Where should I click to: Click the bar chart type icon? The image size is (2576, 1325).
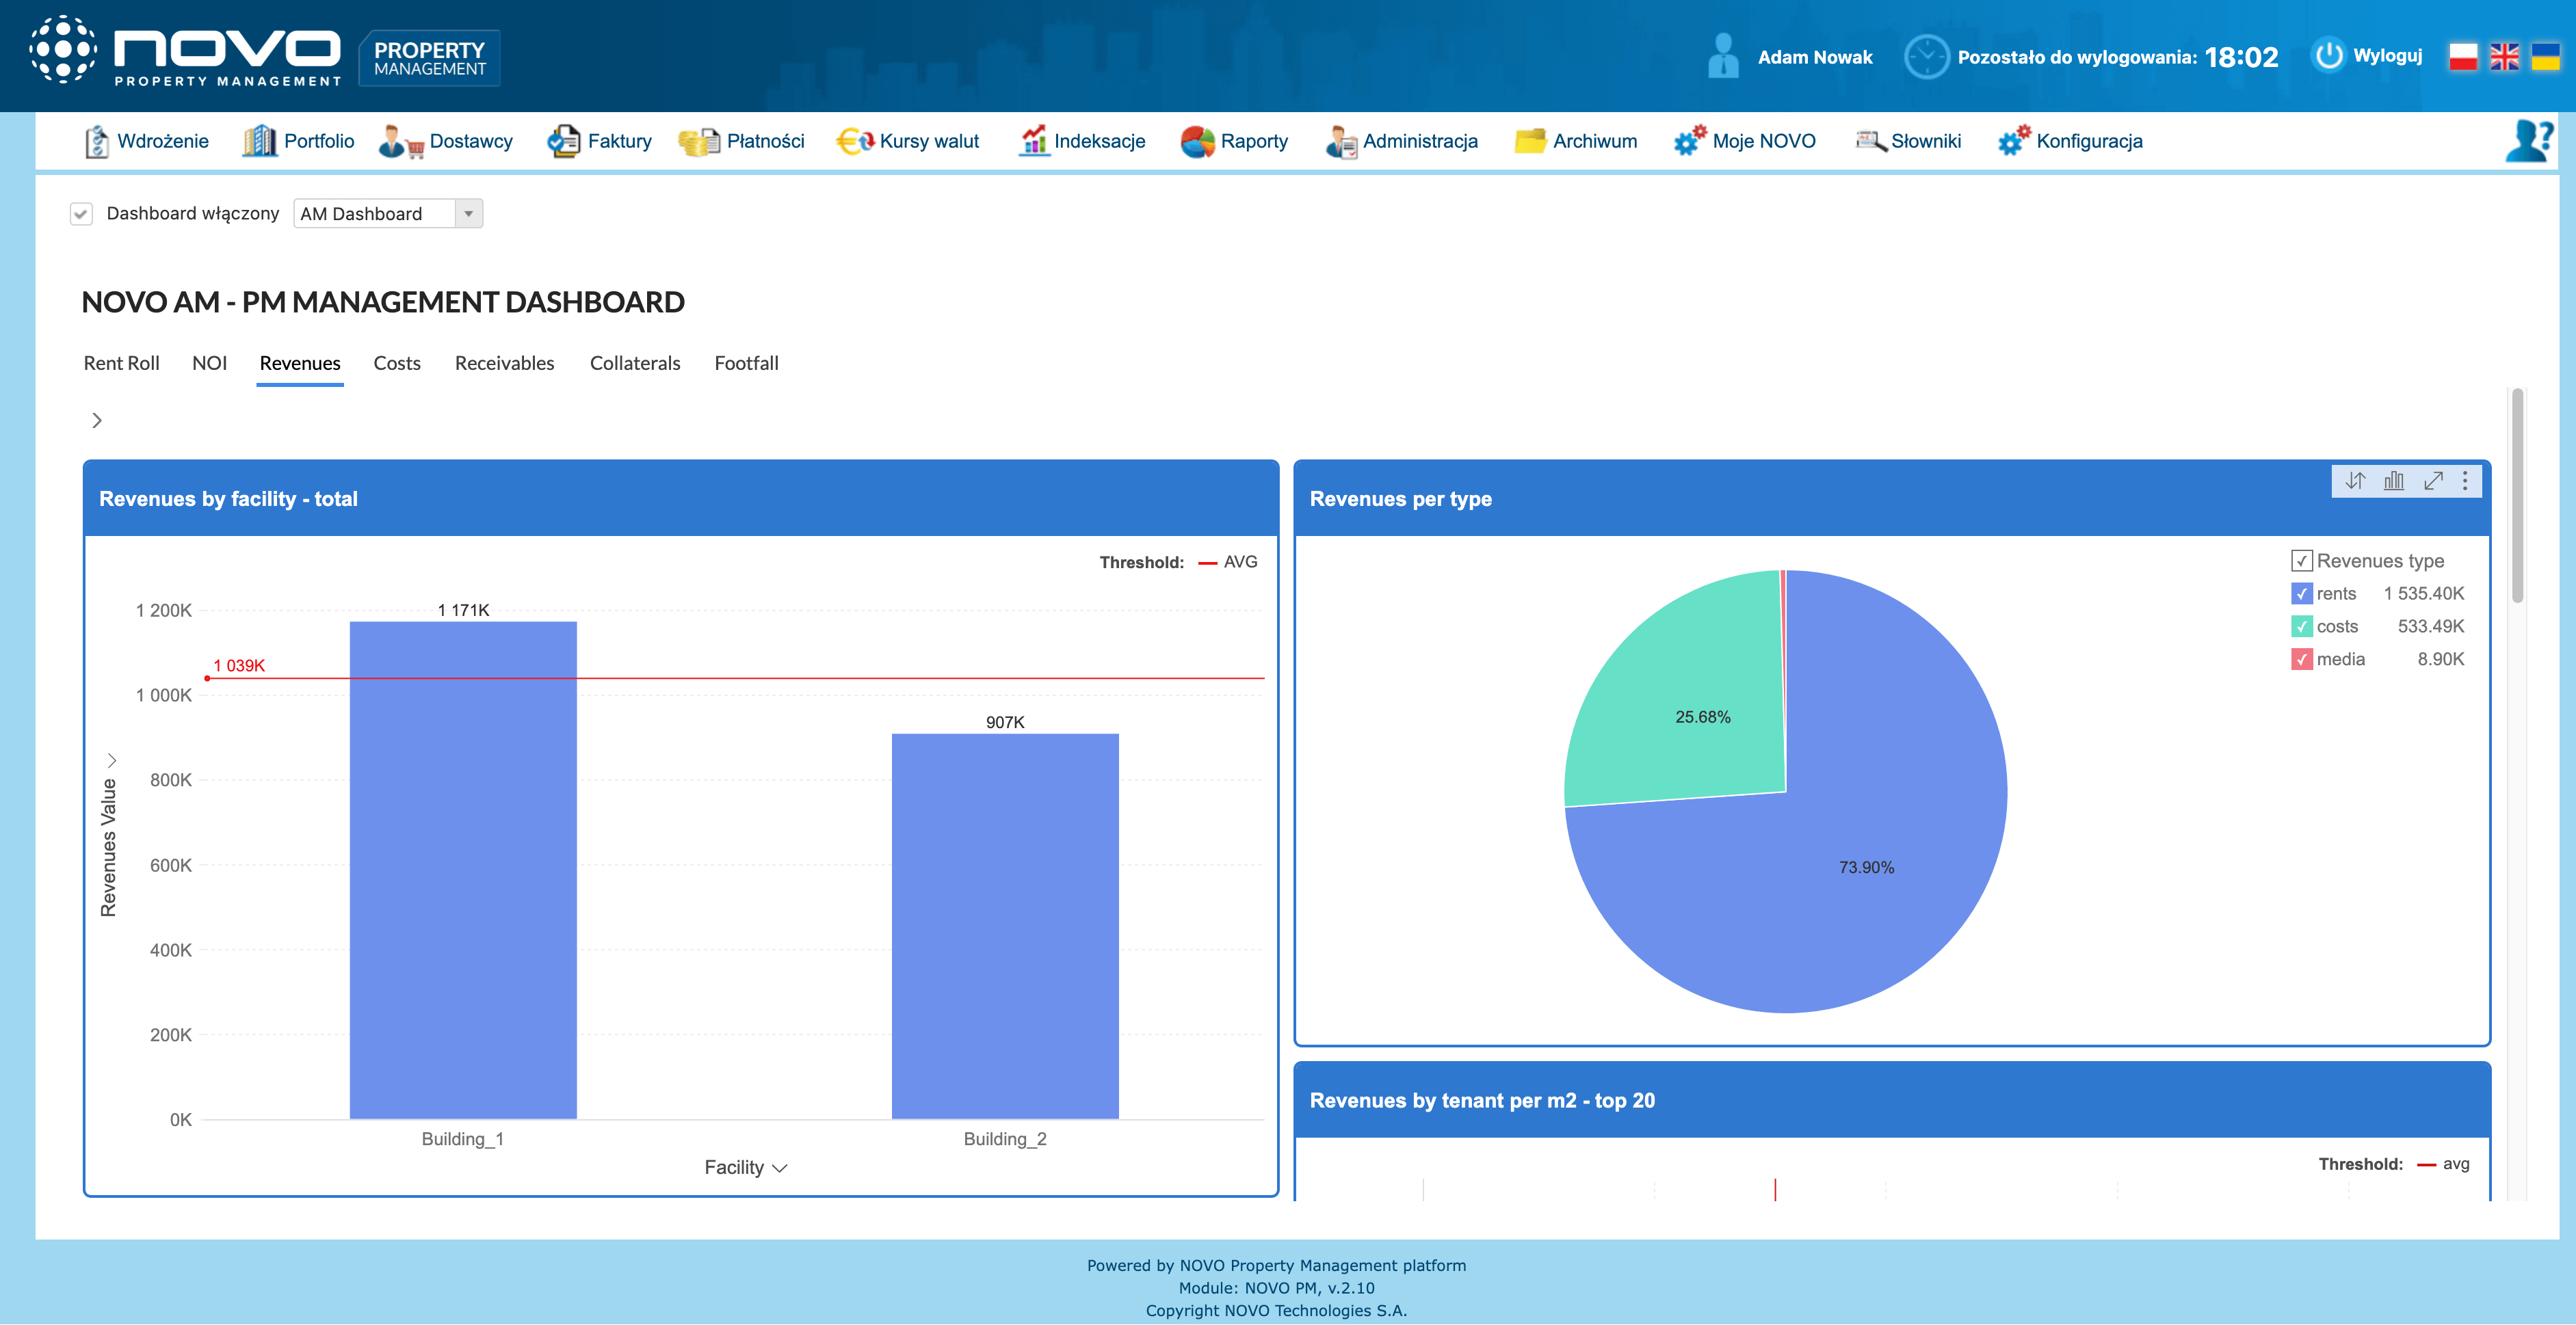tap(2394, 481)
